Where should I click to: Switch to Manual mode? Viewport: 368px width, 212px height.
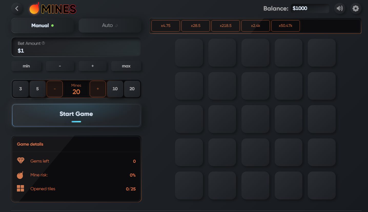(42, 25)
